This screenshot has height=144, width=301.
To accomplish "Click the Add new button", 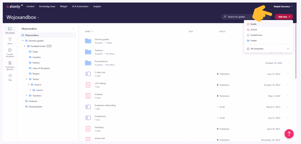I will tap(284, 17).
